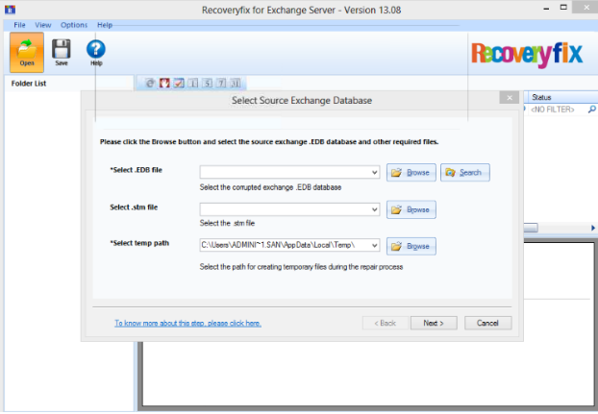Click the 'Select .stm file' label
This screenshot has height=414, width=598.
point(134,207)
